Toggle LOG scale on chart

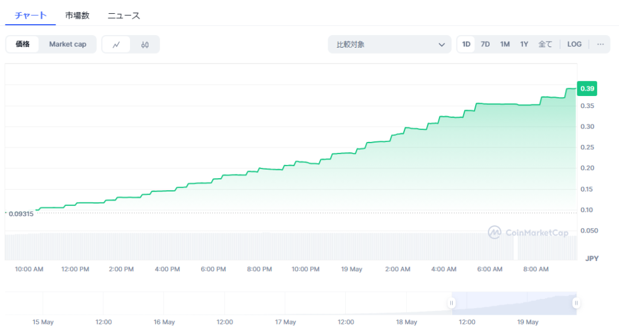[x=574, y=44]
